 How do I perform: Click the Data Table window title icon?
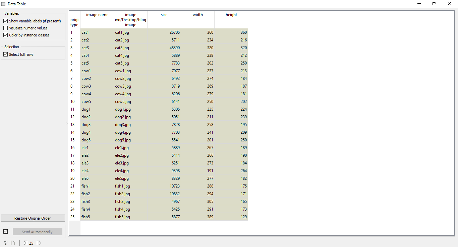tap(3, 4)
